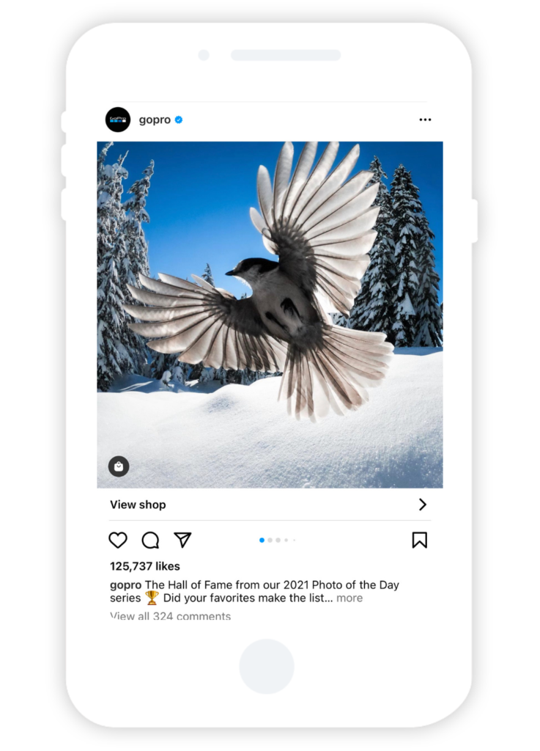This screenshot has height=751, width=540.
Task: Select the second carousel dot indicator
Action: point(270,541)
